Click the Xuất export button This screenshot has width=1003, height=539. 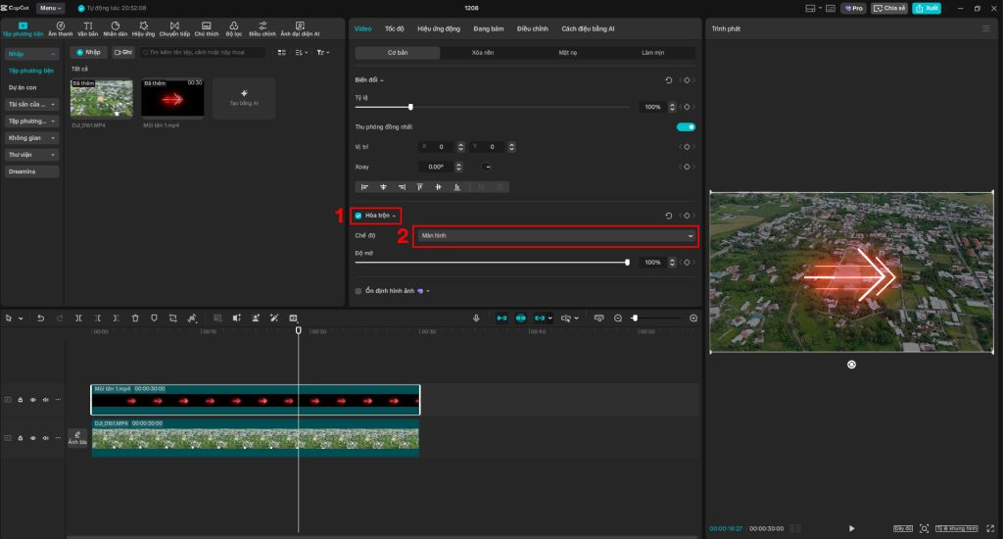927,8
